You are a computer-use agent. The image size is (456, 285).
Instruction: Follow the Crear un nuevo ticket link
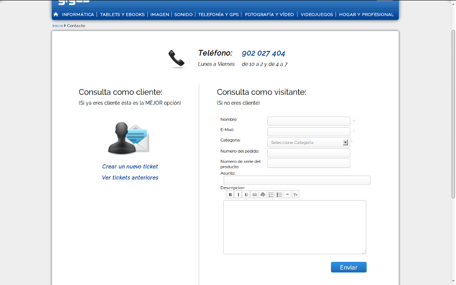(x=130, y=166)
